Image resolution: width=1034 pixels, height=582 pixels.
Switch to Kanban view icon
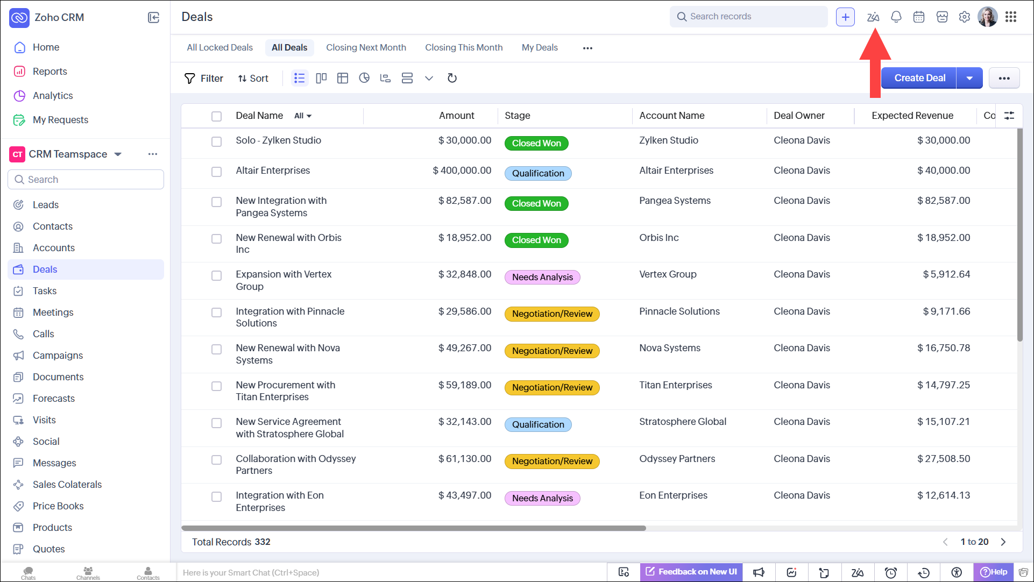(321, 79)
